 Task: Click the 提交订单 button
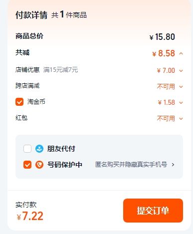point(153,211)
